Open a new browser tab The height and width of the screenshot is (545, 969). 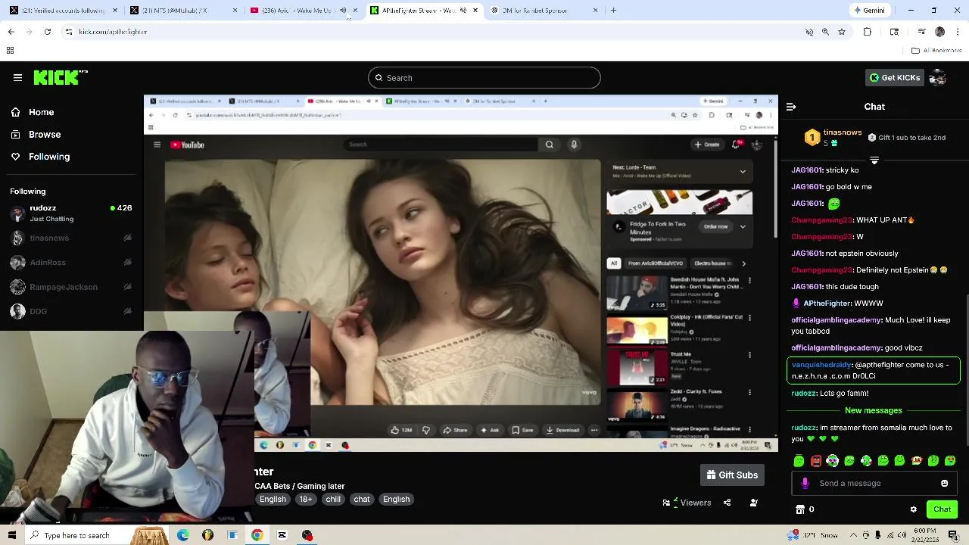pos(613,11)
